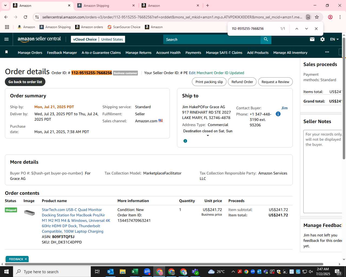Open the vCloud Choice United States account switcher
Image resolution: width=346 pixels, height=277 pixels.
point(98,39)
